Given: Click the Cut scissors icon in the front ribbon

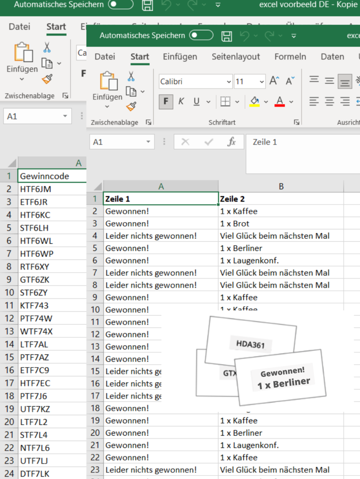Looking at the screenshot, I should 131,77.
